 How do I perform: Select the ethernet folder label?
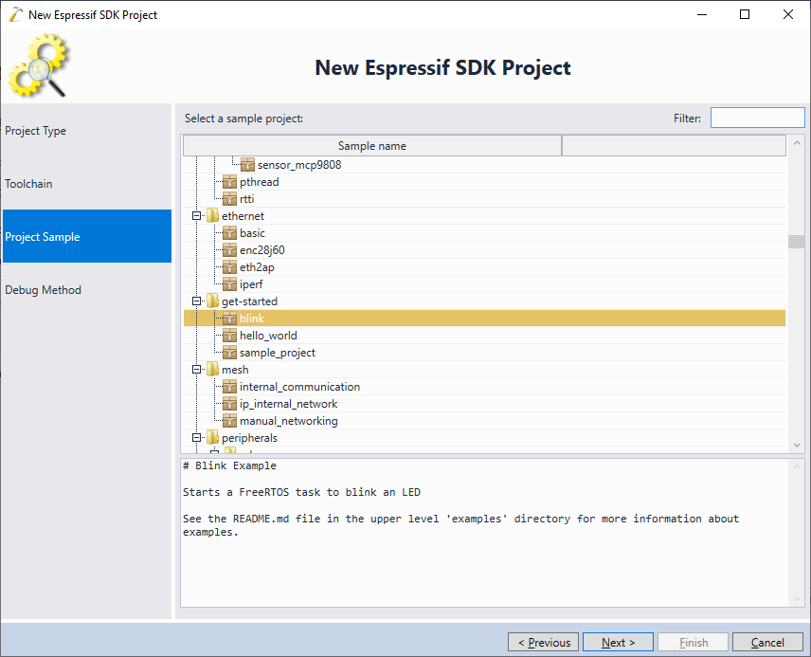(x=243, y=216)
